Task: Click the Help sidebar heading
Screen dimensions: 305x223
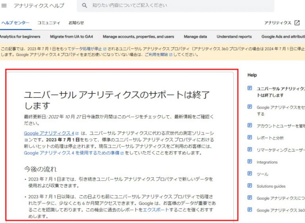Action: pos(252,75)
